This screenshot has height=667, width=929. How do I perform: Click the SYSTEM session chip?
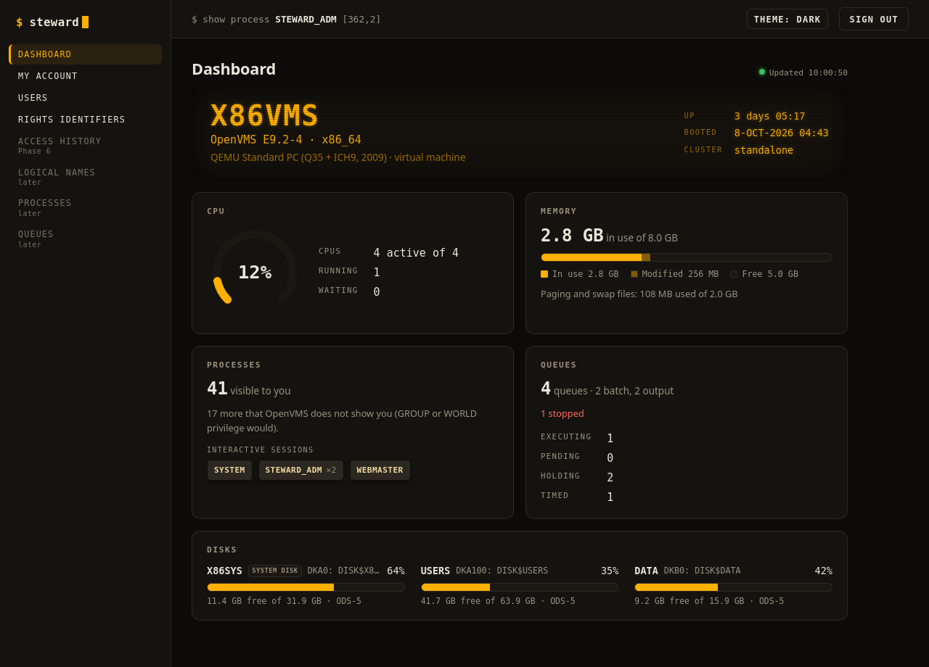point(229,470)
